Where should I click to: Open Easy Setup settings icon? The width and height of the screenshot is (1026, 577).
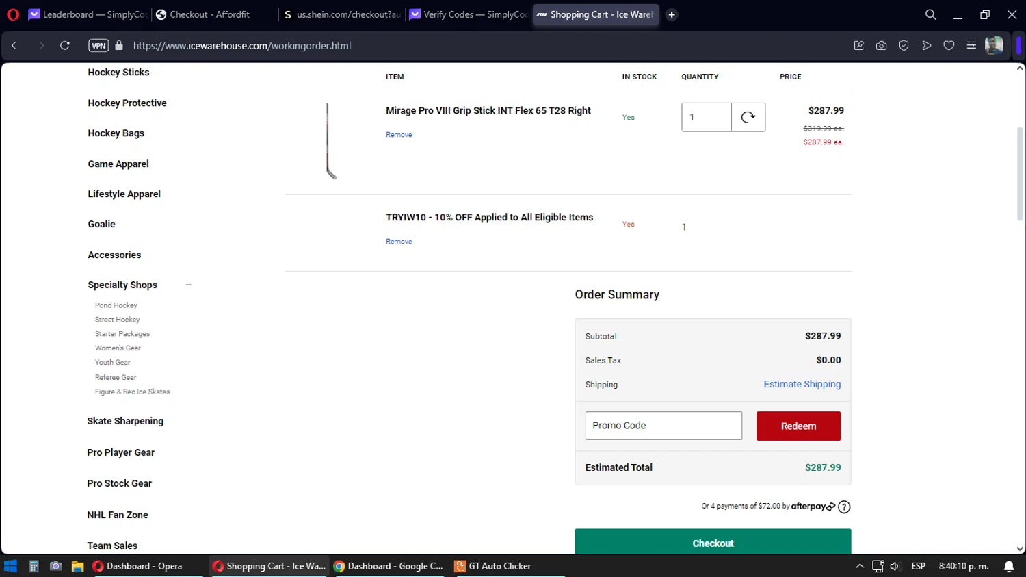pos(971,46)
